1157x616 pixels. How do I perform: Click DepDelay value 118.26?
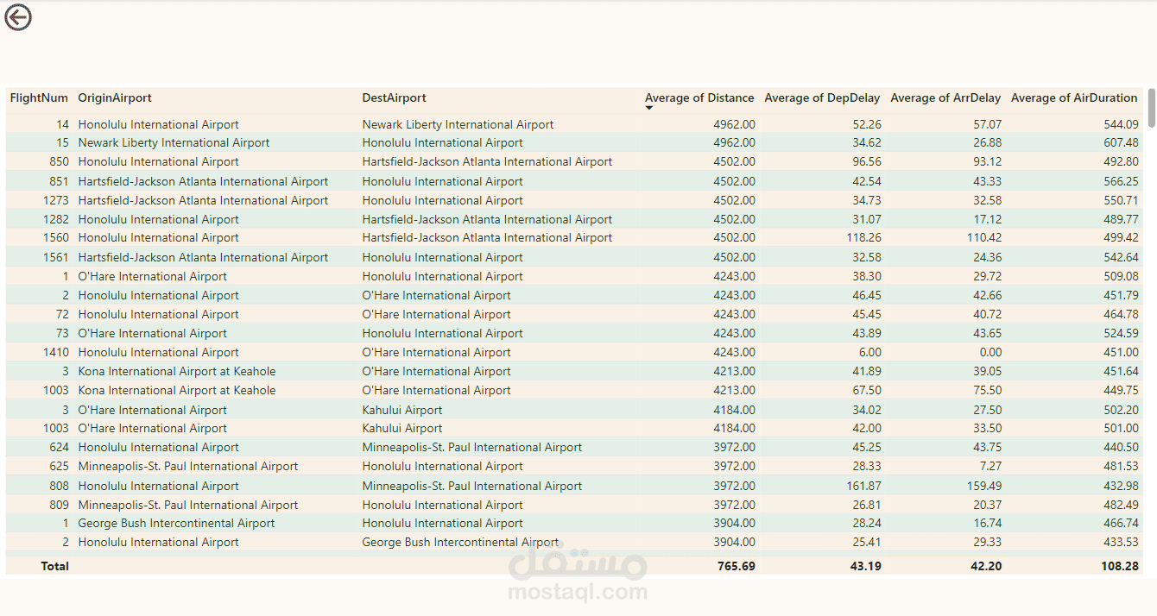pyautogui.click(x=863, y=238)
